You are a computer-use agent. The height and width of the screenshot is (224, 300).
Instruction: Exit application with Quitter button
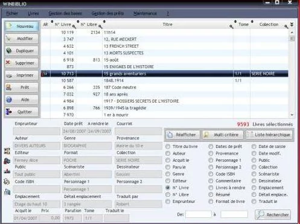22,112
